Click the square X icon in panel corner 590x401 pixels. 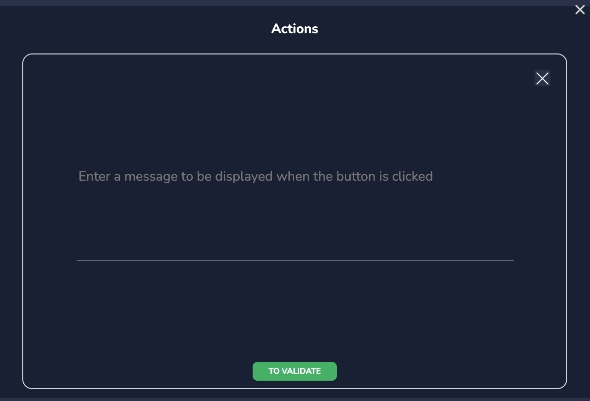pyautogui.click(x=542, y=78)
